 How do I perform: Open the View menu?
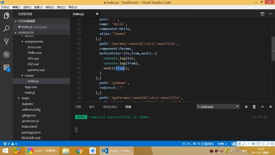tap(38, 7)
